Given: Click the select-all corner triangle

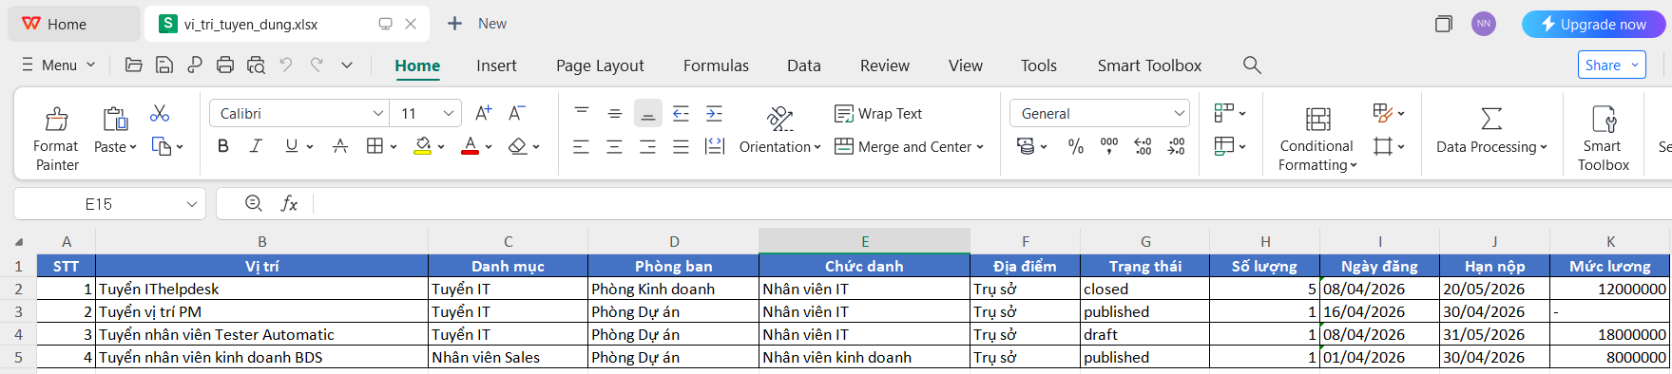Looking at the screenshot, I should [x=19, y=242].
